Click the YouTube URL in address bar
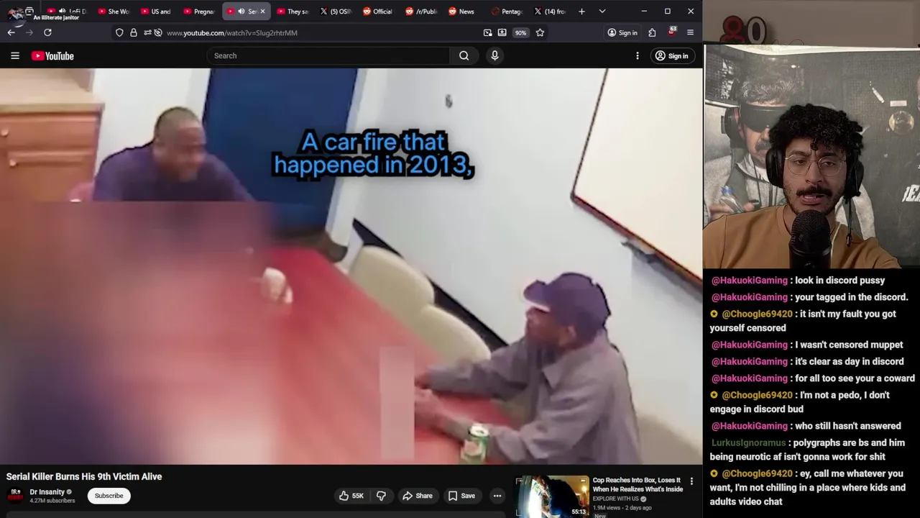The image size is (920, 518). click(232, 32)
